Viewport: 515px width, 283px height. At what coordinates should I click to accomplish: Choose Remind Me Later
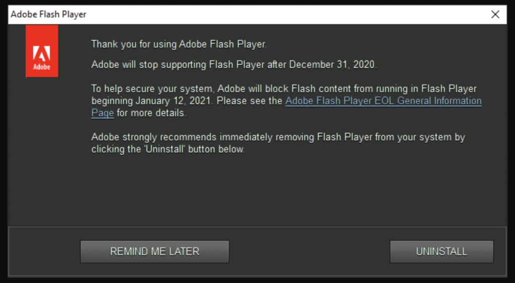(154, 251)
